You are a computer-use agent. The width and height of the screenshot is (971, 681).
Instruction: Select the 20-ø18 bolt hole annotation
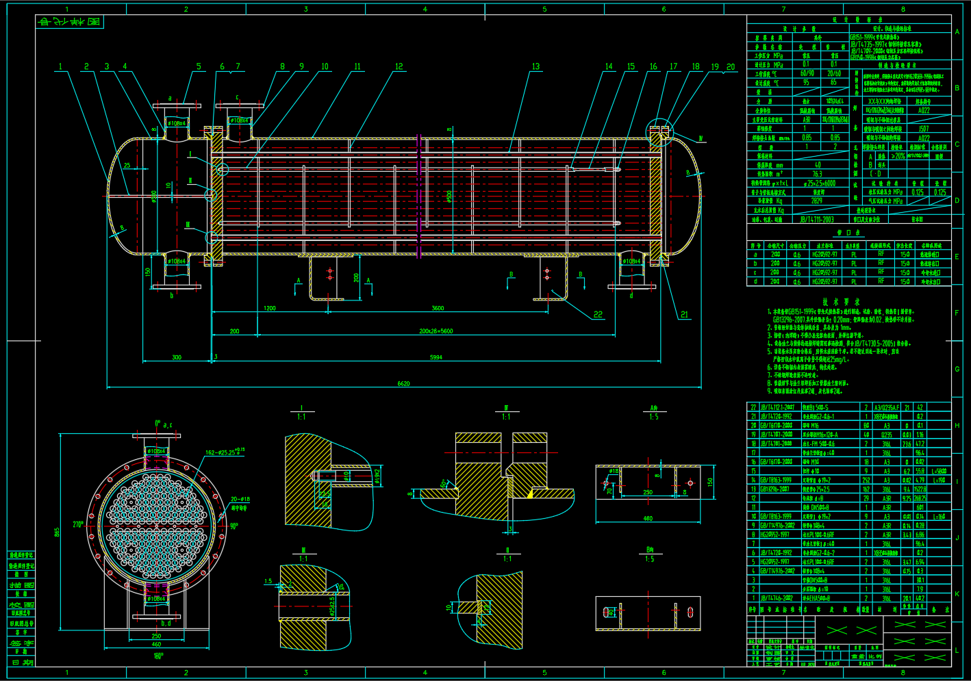point(240,500)
